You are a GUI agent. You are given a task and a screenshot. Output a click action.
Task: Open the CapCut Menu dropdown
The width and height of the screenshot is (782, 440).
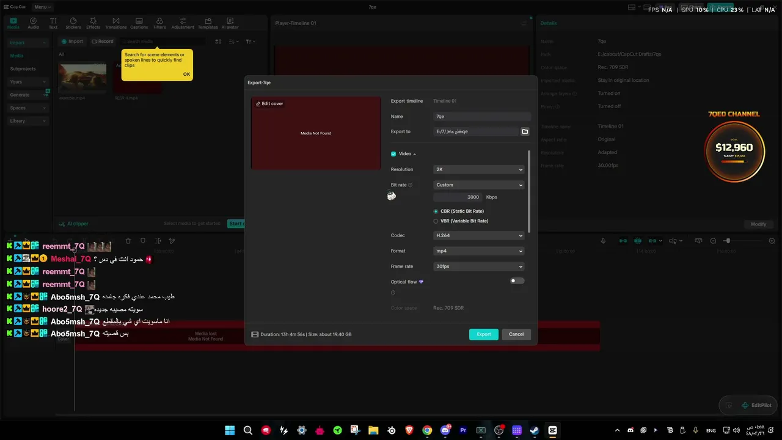[x=42, y=7]
